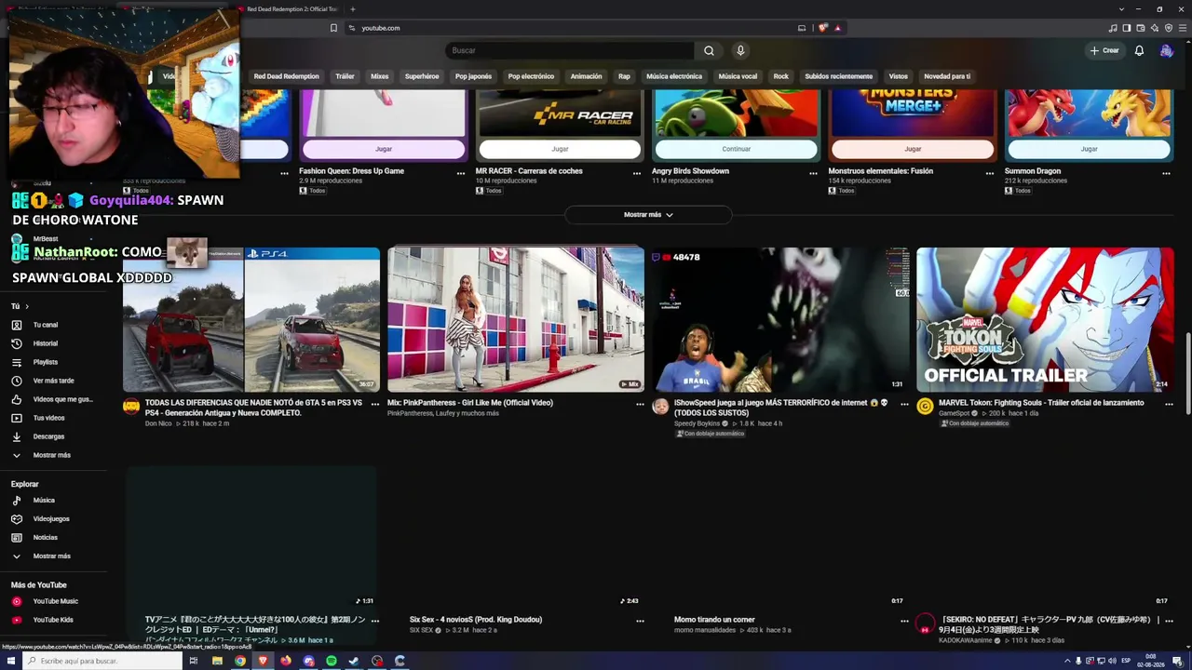Select the Mixes filter chip

(379, 76)
